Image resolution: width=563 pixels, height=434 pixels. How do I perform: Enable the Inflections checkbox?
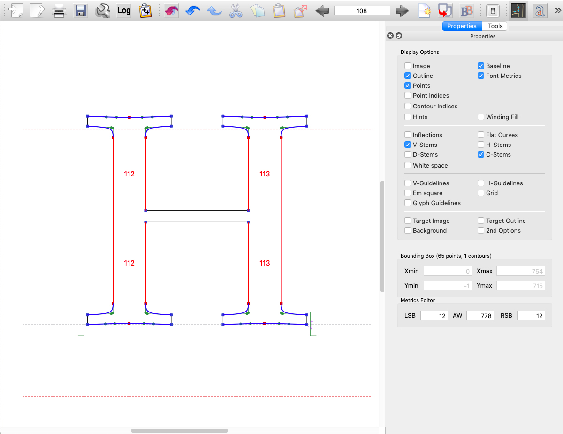pos(408,135)
